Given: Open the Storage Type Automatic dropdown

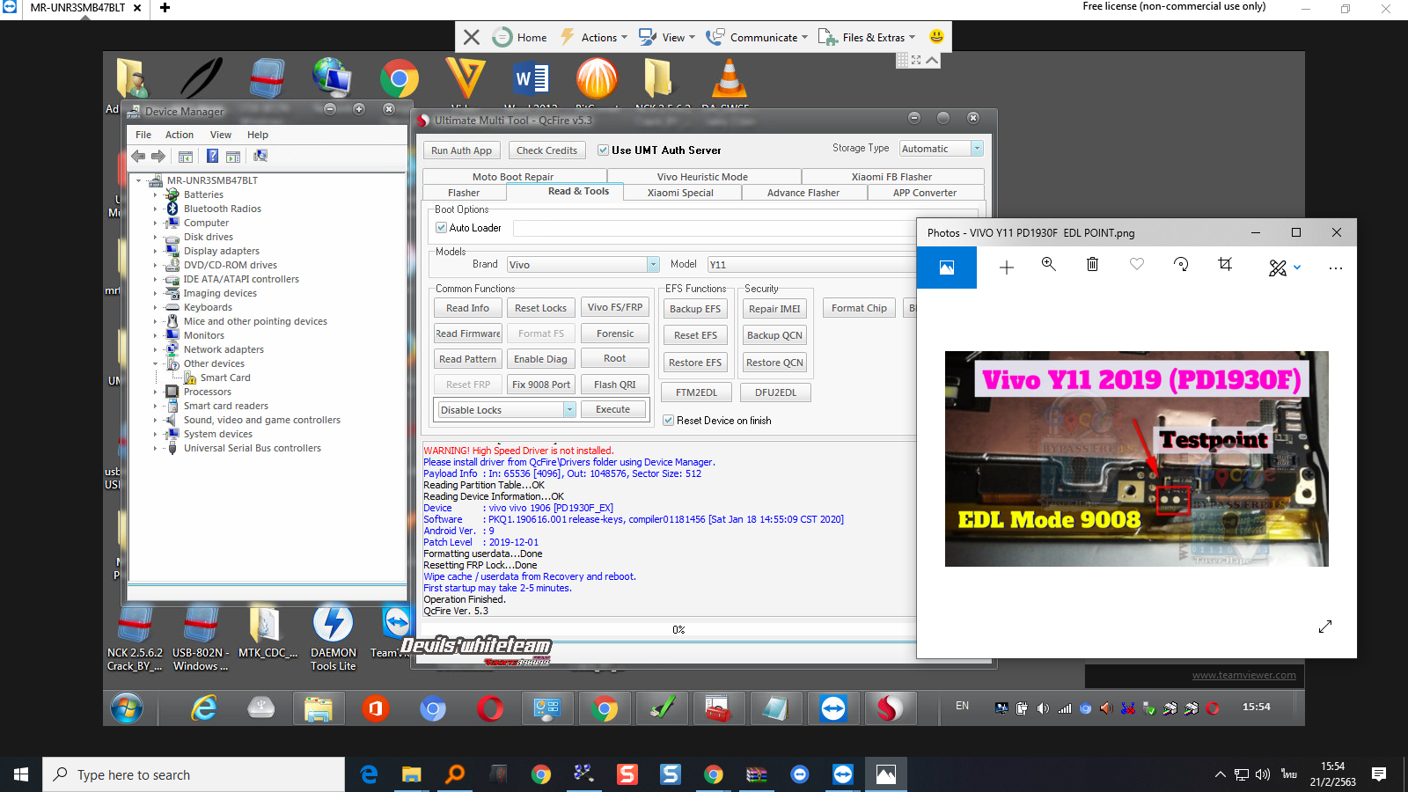Looking at the screenshot, I should 977,149.
